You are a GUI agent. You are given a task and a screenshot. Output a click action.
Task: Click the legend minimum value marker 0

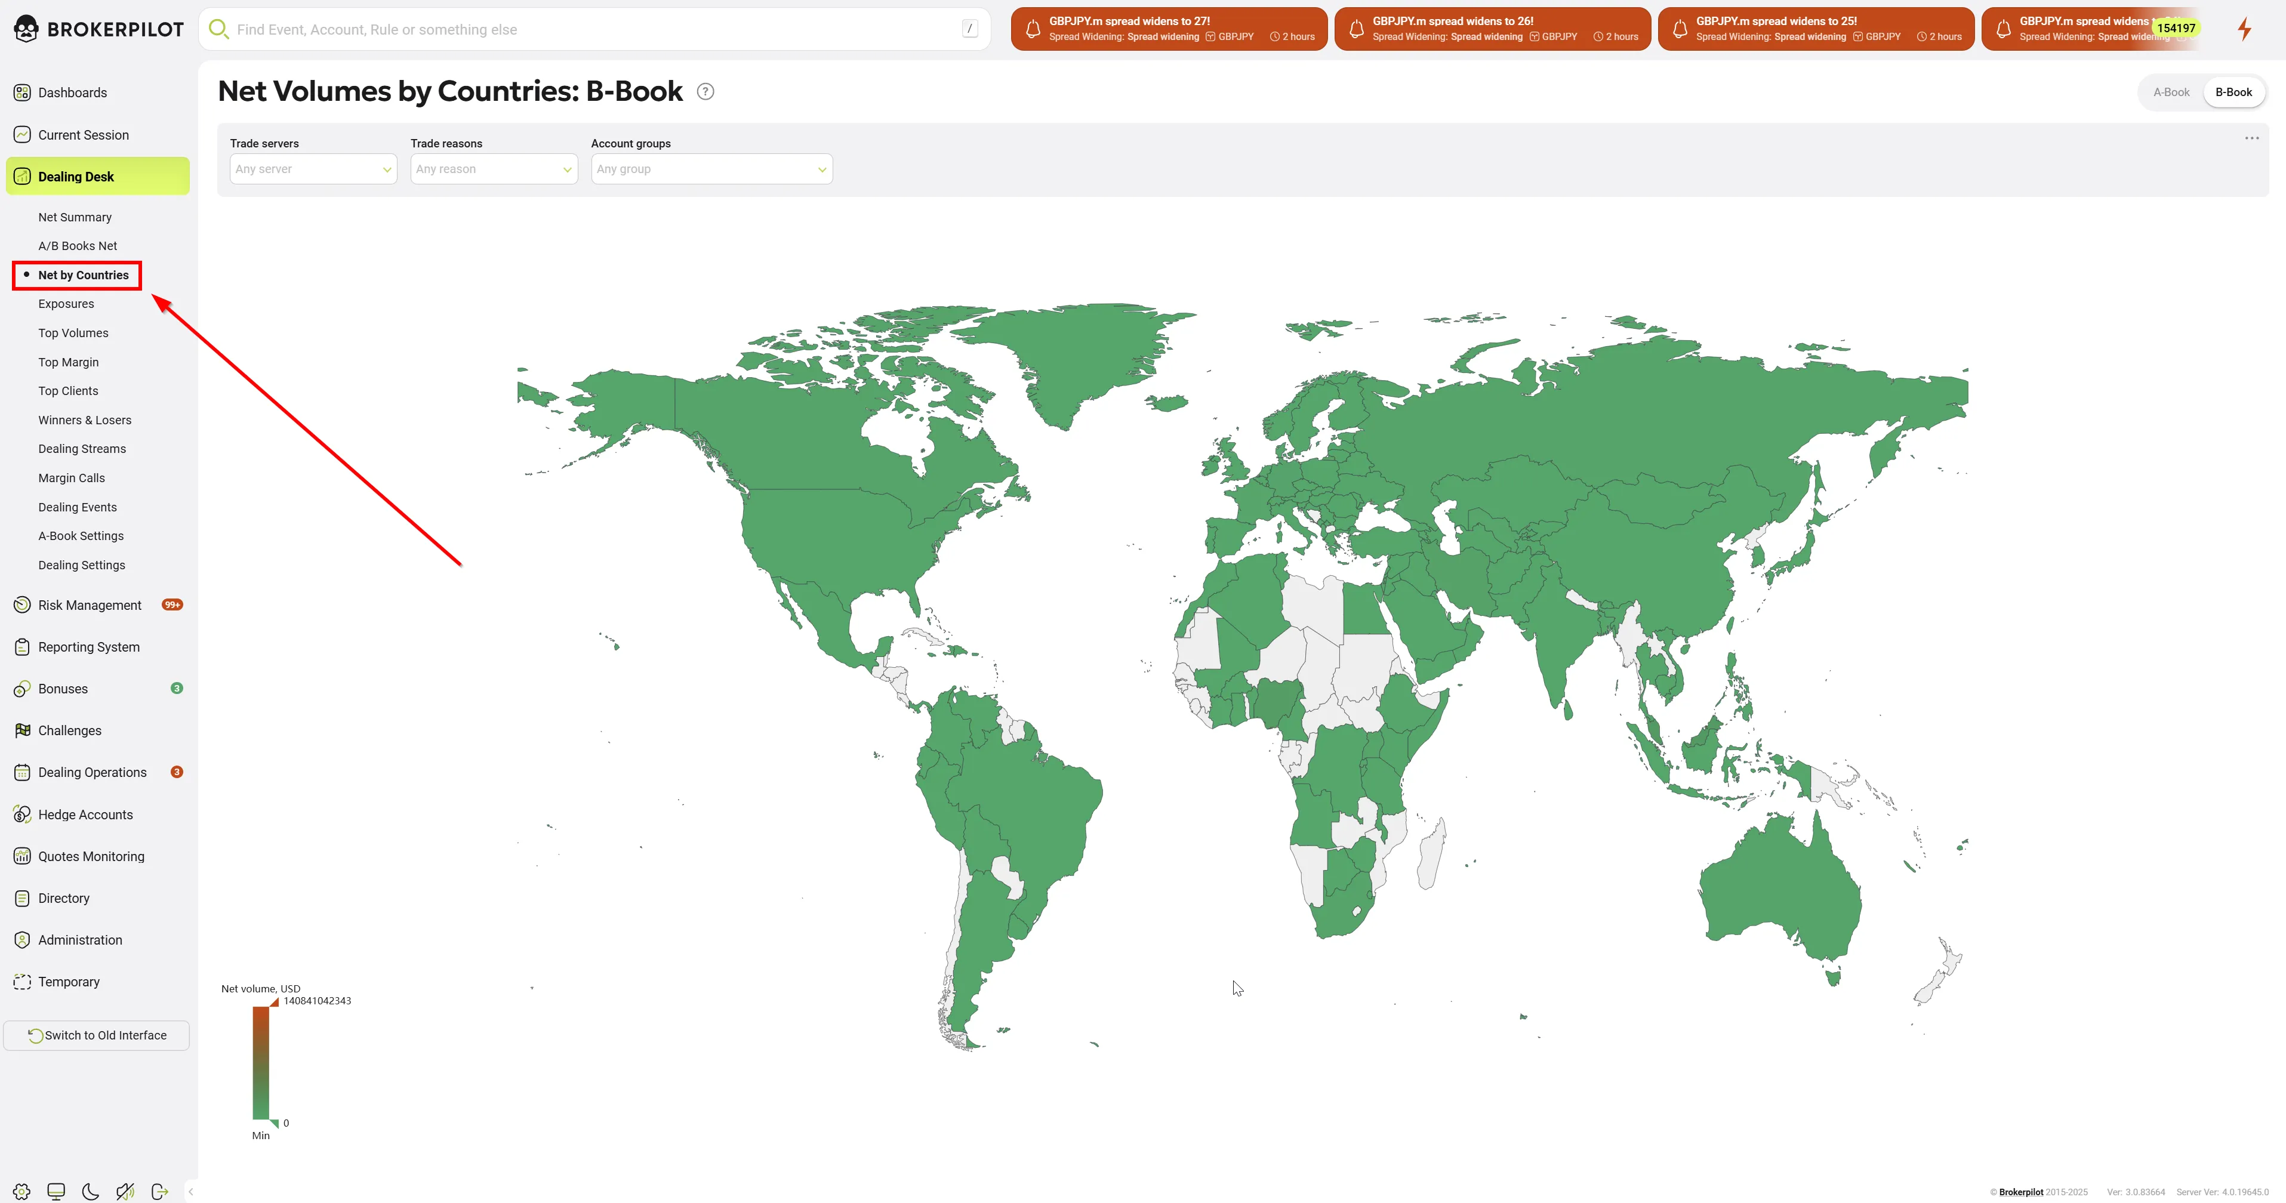[286, 1123]
